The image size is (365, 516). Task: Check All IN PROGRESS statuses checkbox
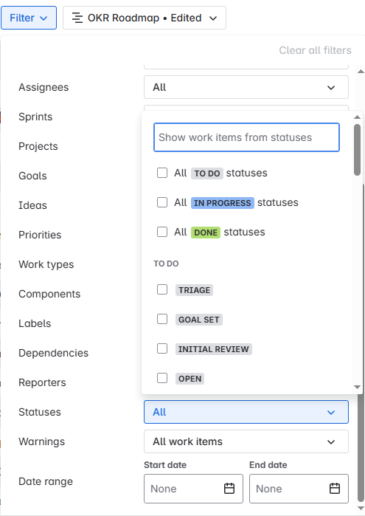point(162,202)
